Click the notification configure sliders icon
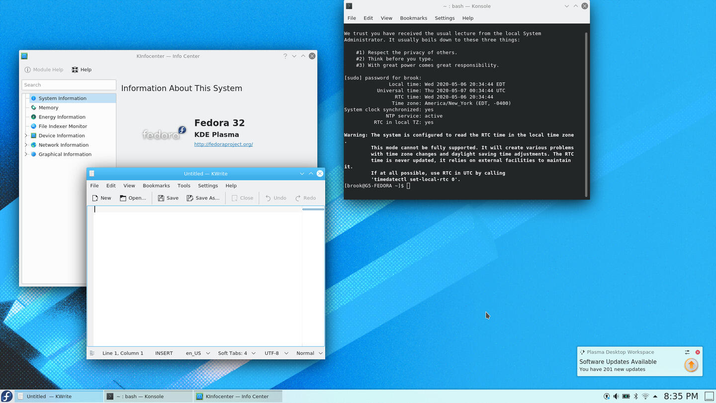Viewport: 716px width, 403px height. [x=687, y=352]
